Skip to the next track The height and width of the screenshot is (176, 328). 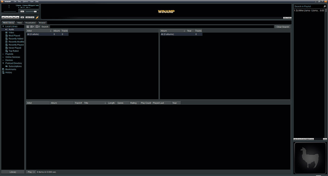click(x=17, y=17)
